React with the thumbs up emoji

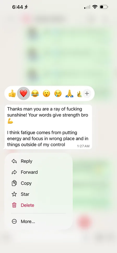tap(12, 93)
